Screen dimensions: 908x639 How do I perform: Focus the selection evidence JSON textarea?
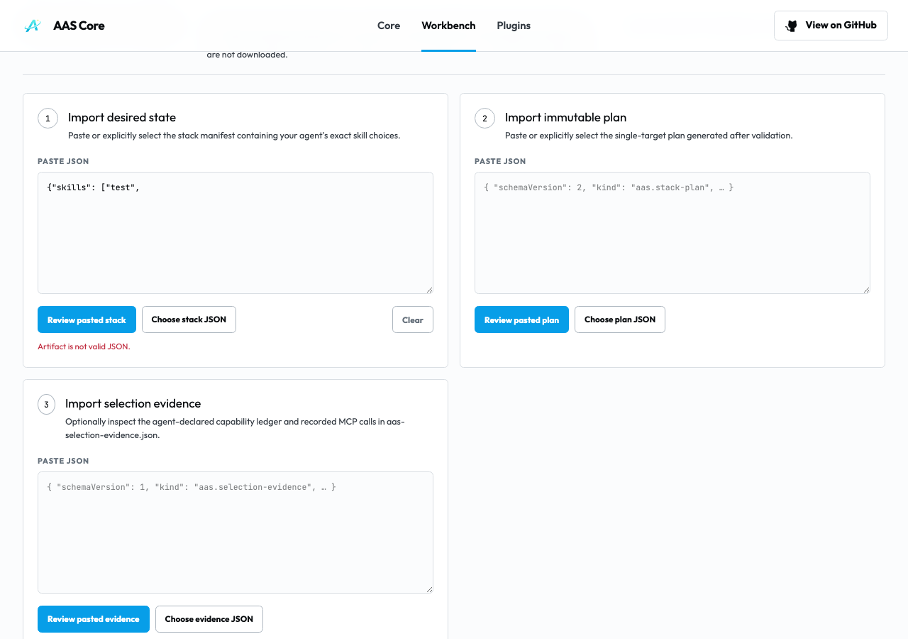pos(236,532)
